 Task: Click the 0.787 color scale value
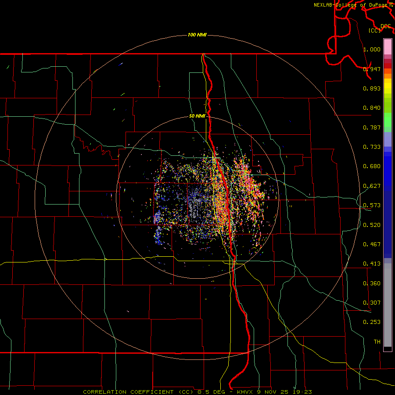point(372,127)
